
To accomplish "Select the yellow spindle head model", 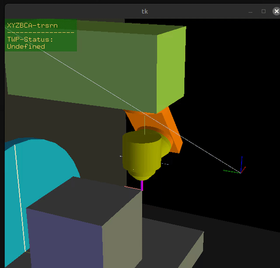I will (x=142, y=155).
